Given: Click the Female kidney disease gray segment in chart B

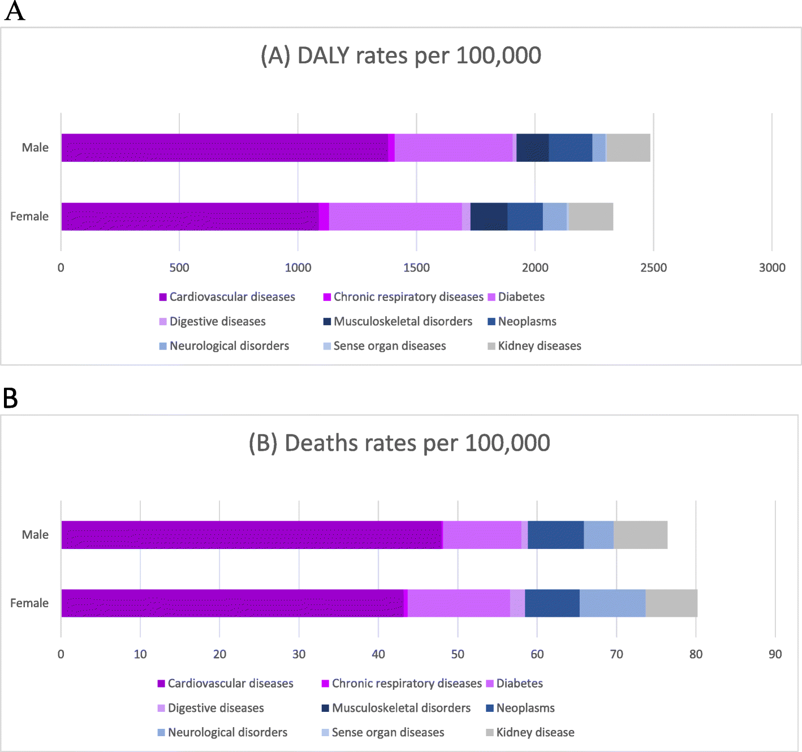Looking at the screenshot, I should tap(671, 603).
